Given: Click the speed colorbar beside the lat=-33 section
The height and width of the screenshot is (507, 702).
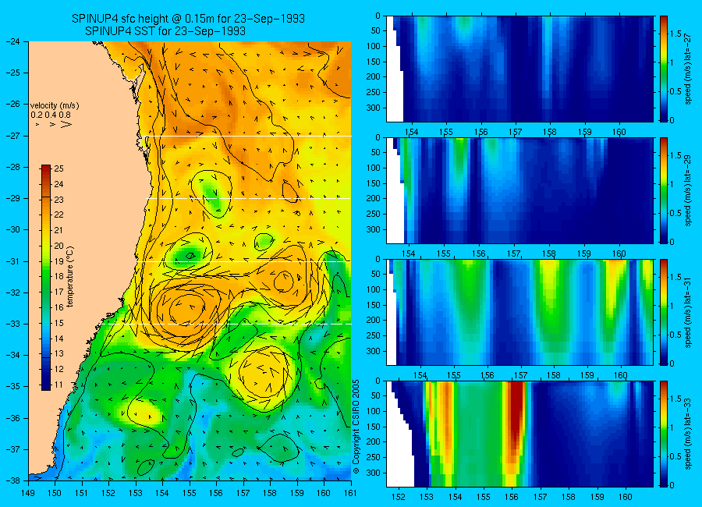Looking at the screenshot, I should coord(664,434).
